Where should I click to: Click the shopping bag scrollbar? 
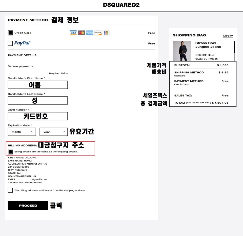click(234, 51)
